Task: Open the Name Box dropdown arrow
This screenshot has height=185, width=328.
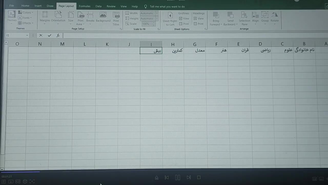Action: point(27,35)
